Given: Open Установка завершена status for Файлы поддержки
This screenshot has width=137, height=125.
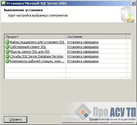Looking at the screenshot, I should (x=83, y=42).
